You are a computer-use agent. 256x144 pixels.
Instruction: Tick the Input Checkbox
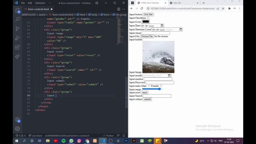coord(148,18)
